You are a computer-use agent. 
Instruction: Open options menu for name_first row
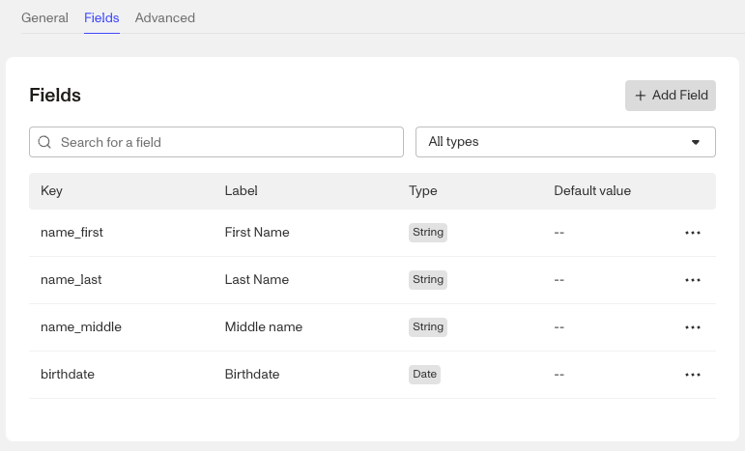[692, 233]
